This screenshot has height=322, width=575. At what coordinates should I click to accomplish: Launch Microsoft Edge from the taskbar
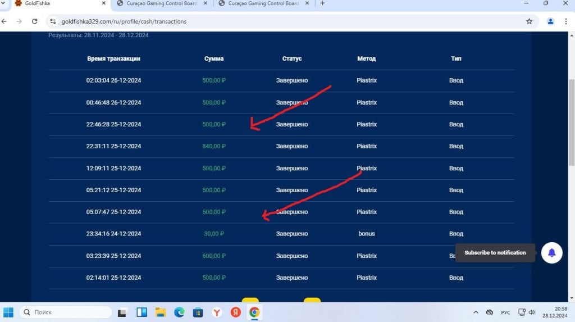coord(179,312)
